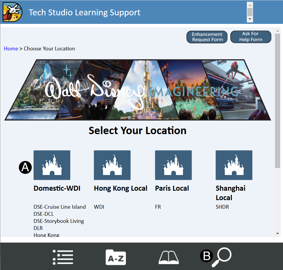Click the Domestic-WDI castle icon

[52, 165]
